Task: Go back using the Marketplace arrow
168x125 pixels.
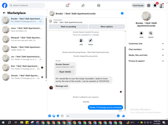Action: click(4, 13)
